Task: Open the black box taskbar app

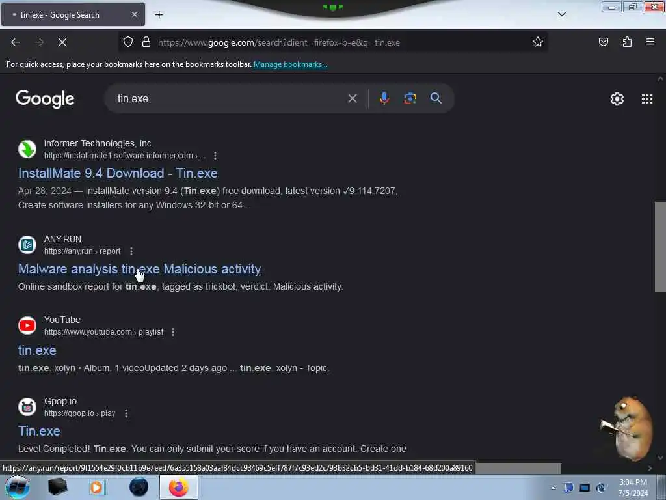Action: point(58,487)
